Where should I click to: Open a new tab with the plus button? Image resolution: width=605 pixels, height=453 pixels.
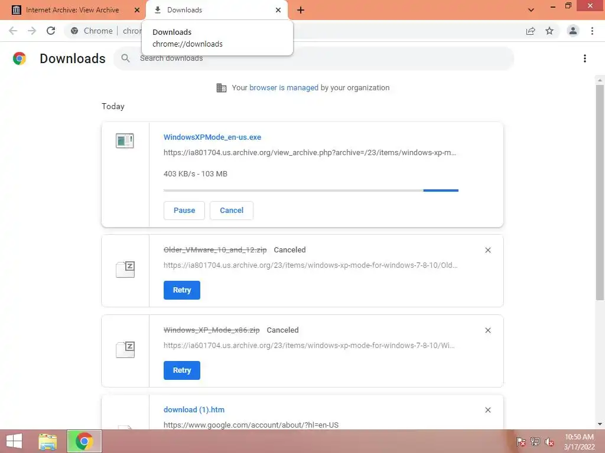pyautogui.click(x=301, y=10)
